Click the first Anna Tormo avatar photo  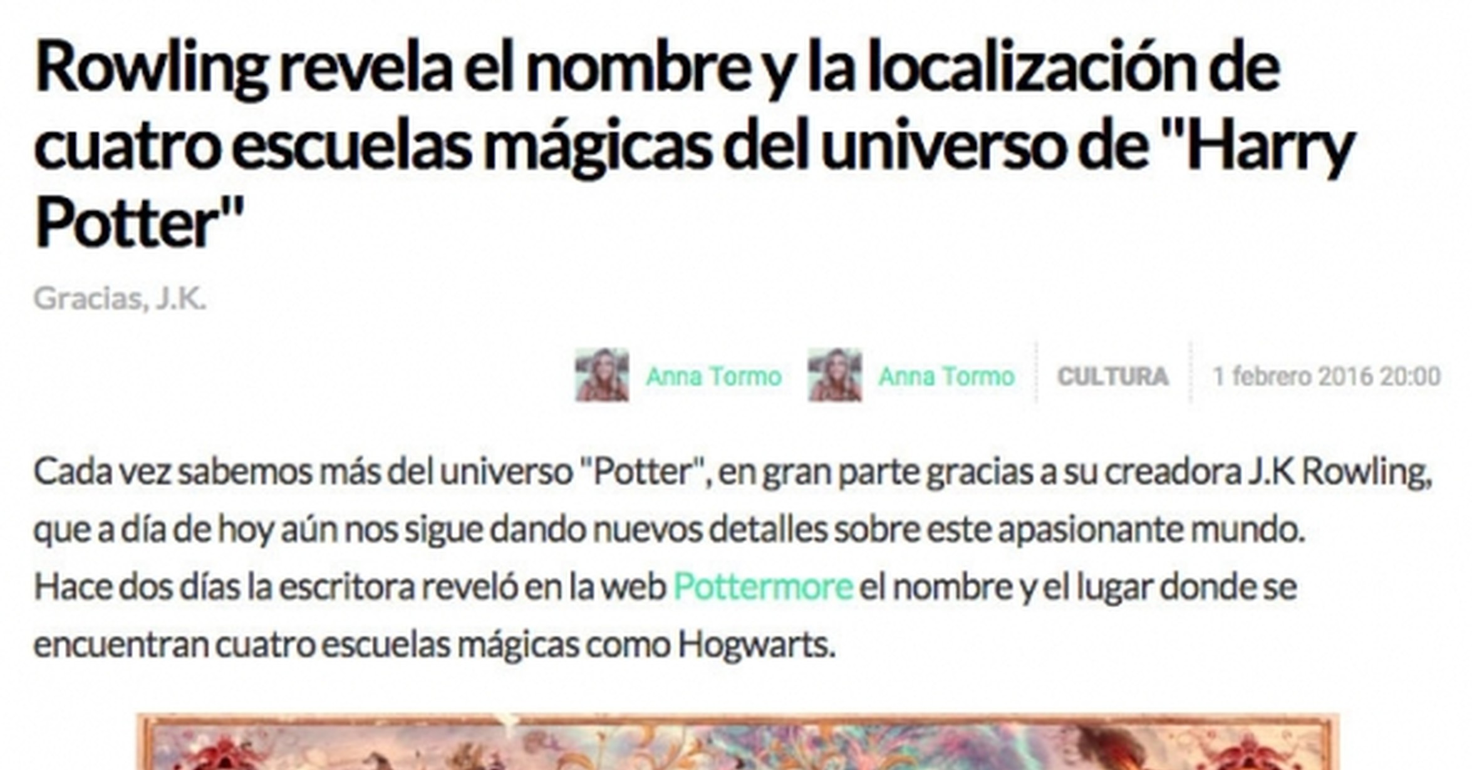602,375
